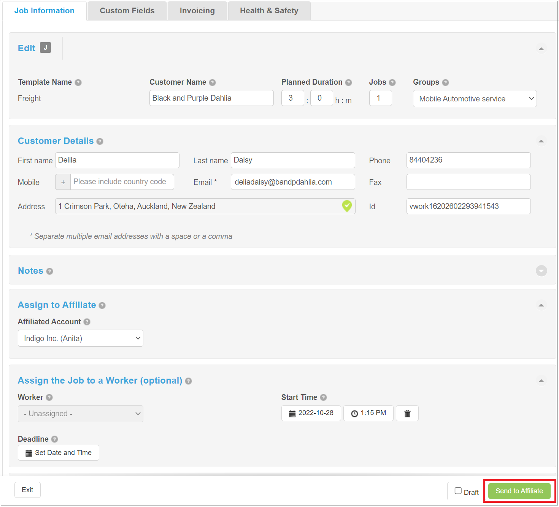
Task: Open the time picker showing 1:15 PM
Action: tap(368, 413)
